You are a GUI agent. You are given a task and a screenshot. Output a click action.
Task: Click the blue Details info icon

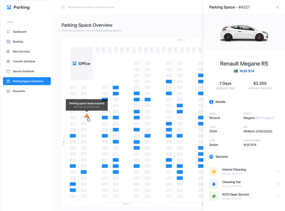tap(211, 102)
